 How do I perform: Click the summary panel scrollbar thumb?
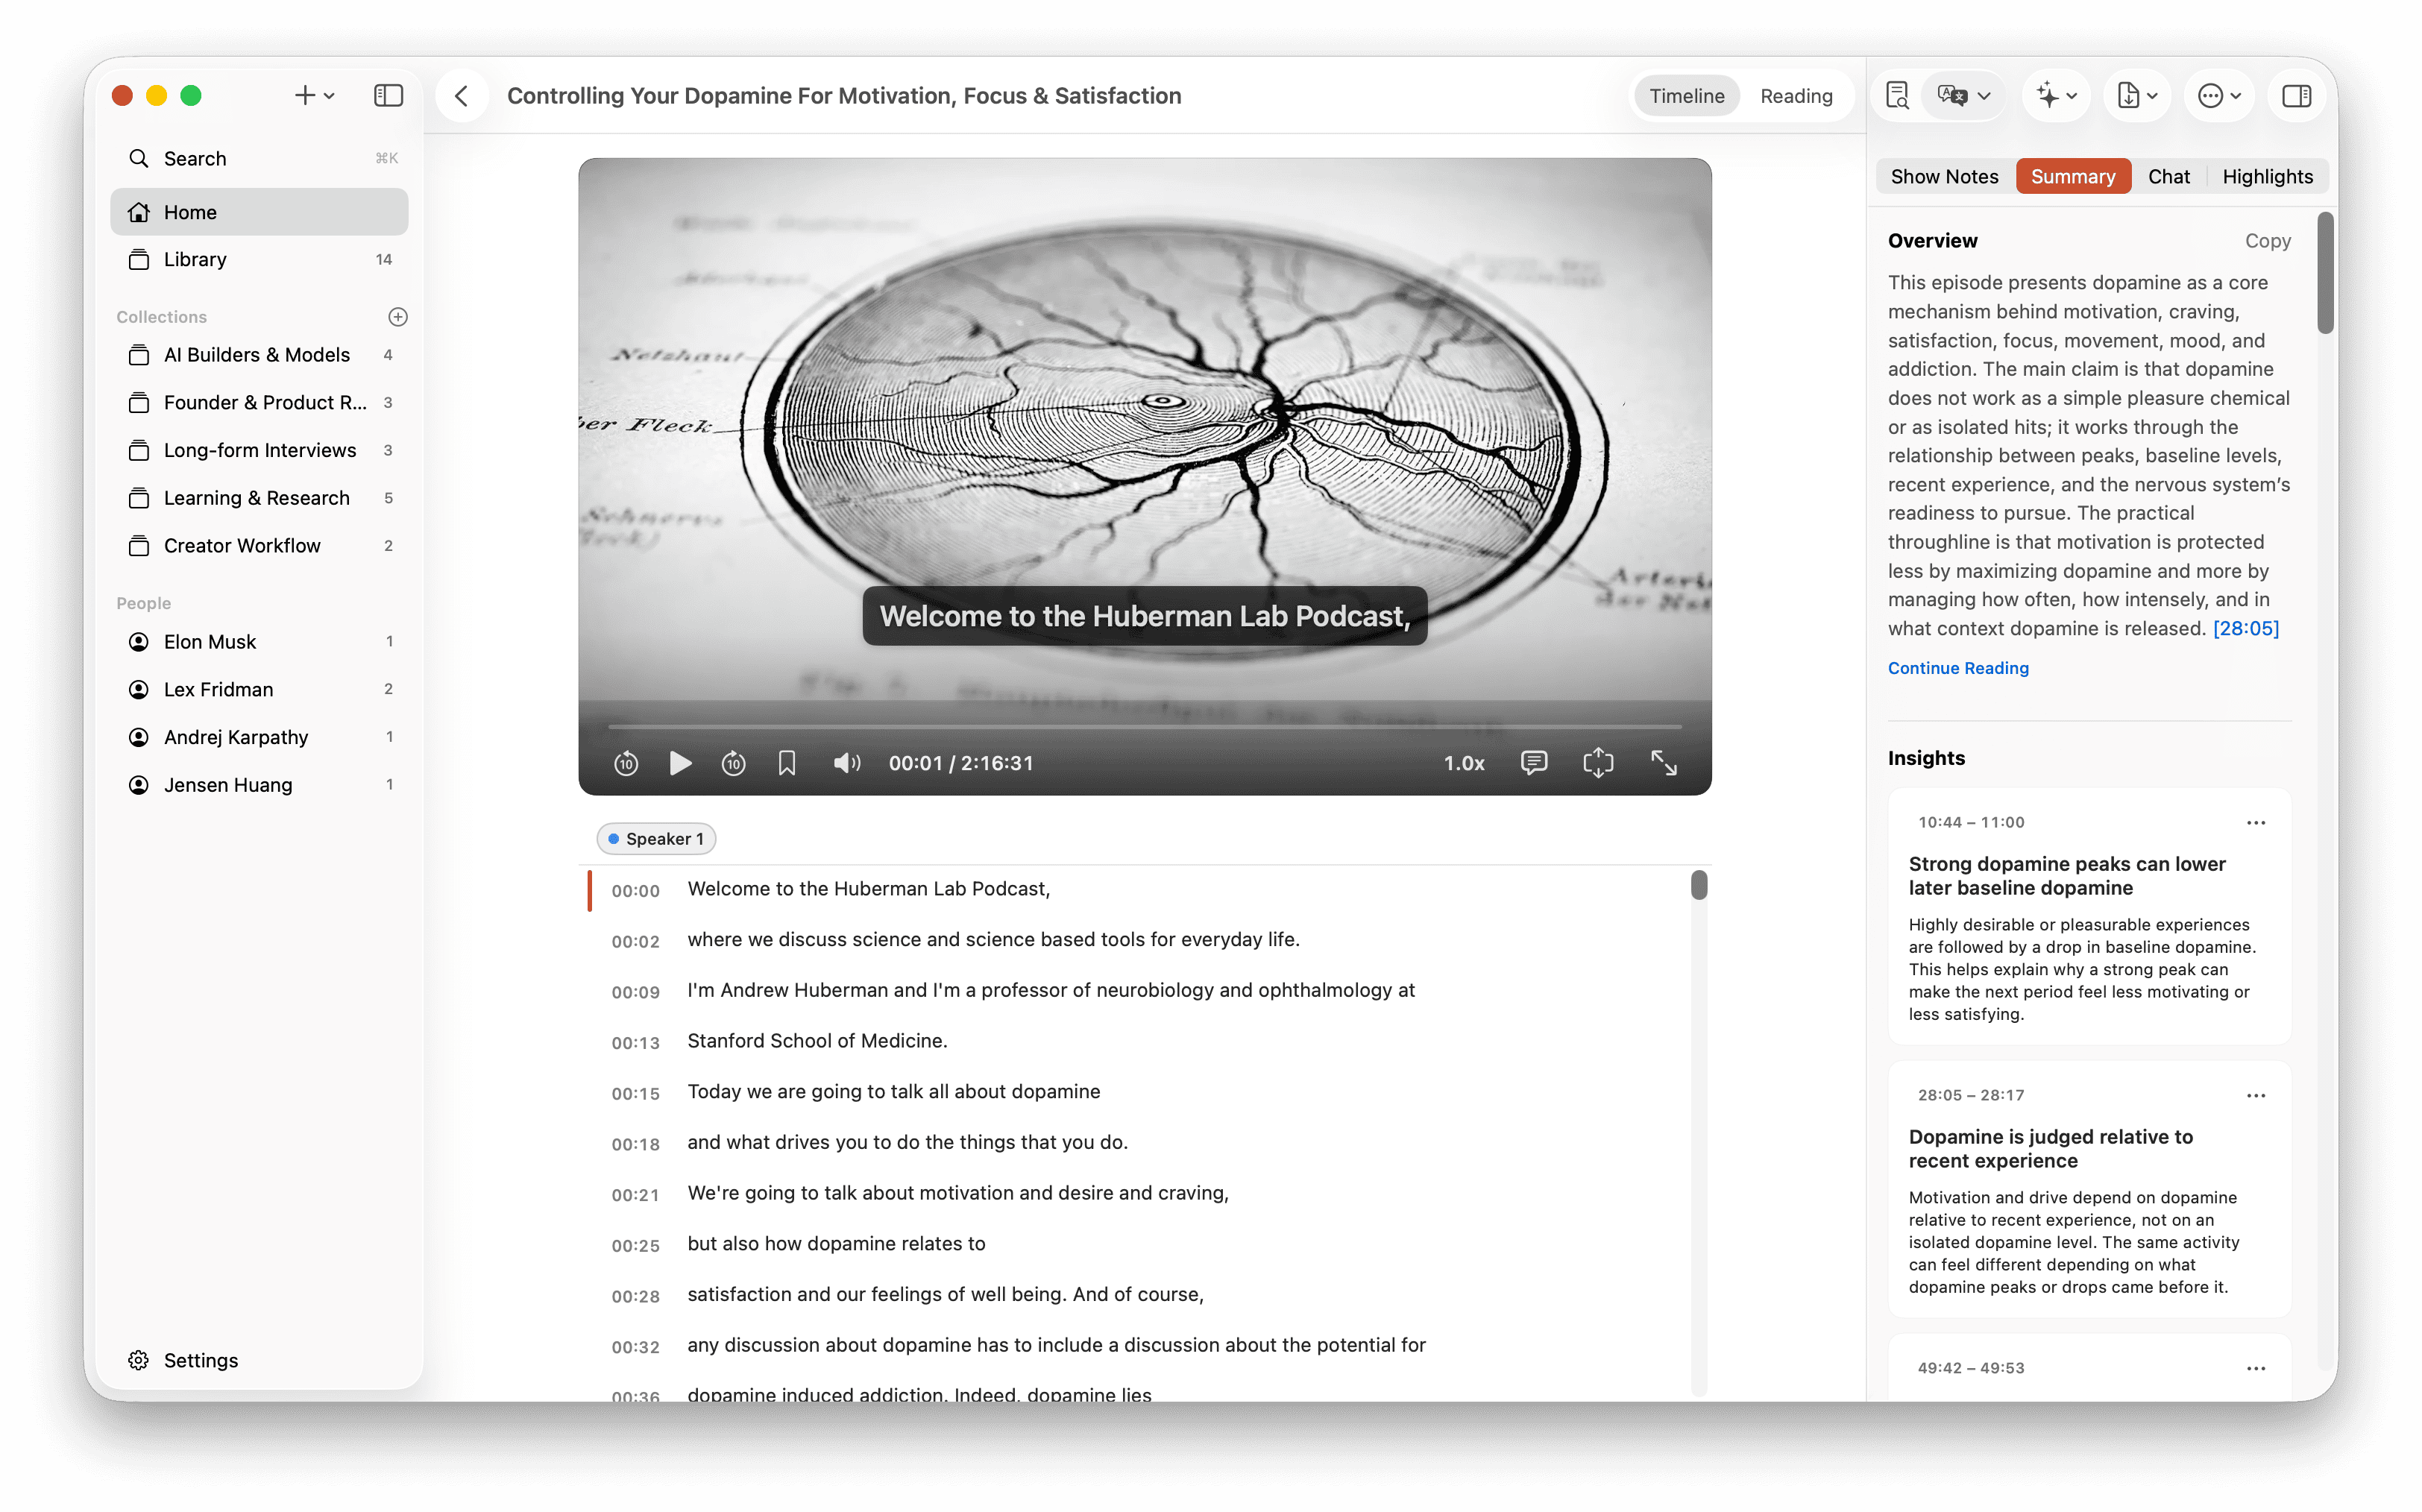pyautogui.click(x=2326, y=272)
